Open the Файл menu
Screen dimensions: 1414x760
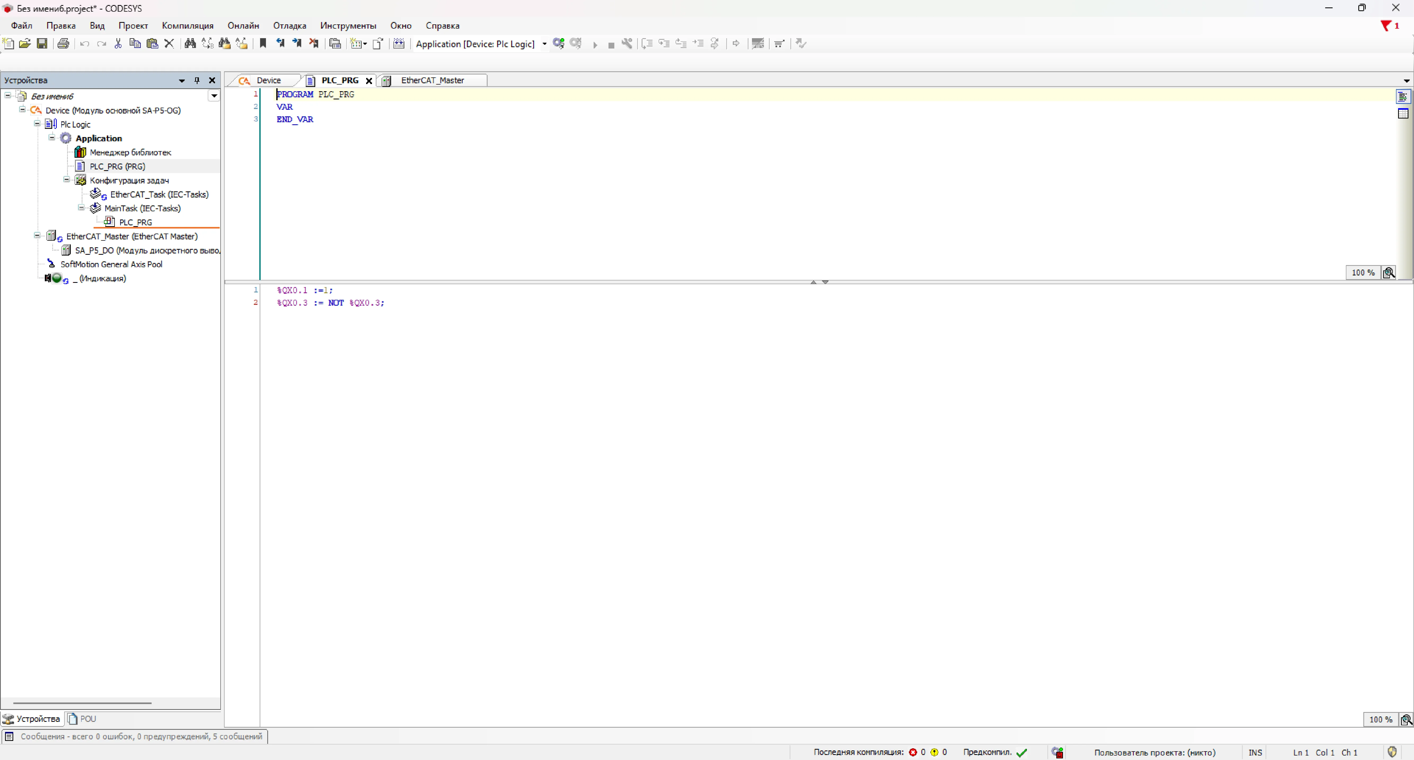(x=21, y=26)
